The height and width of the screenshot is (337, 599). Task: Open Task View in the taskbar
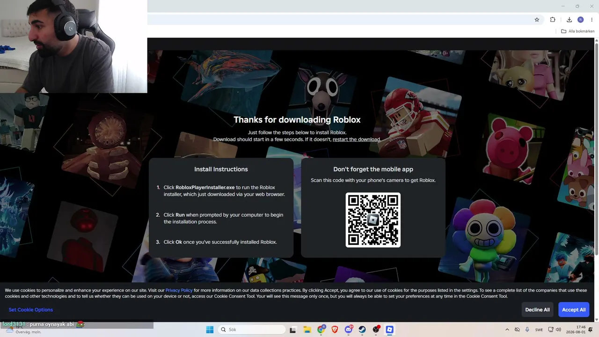tap(293, 330)
